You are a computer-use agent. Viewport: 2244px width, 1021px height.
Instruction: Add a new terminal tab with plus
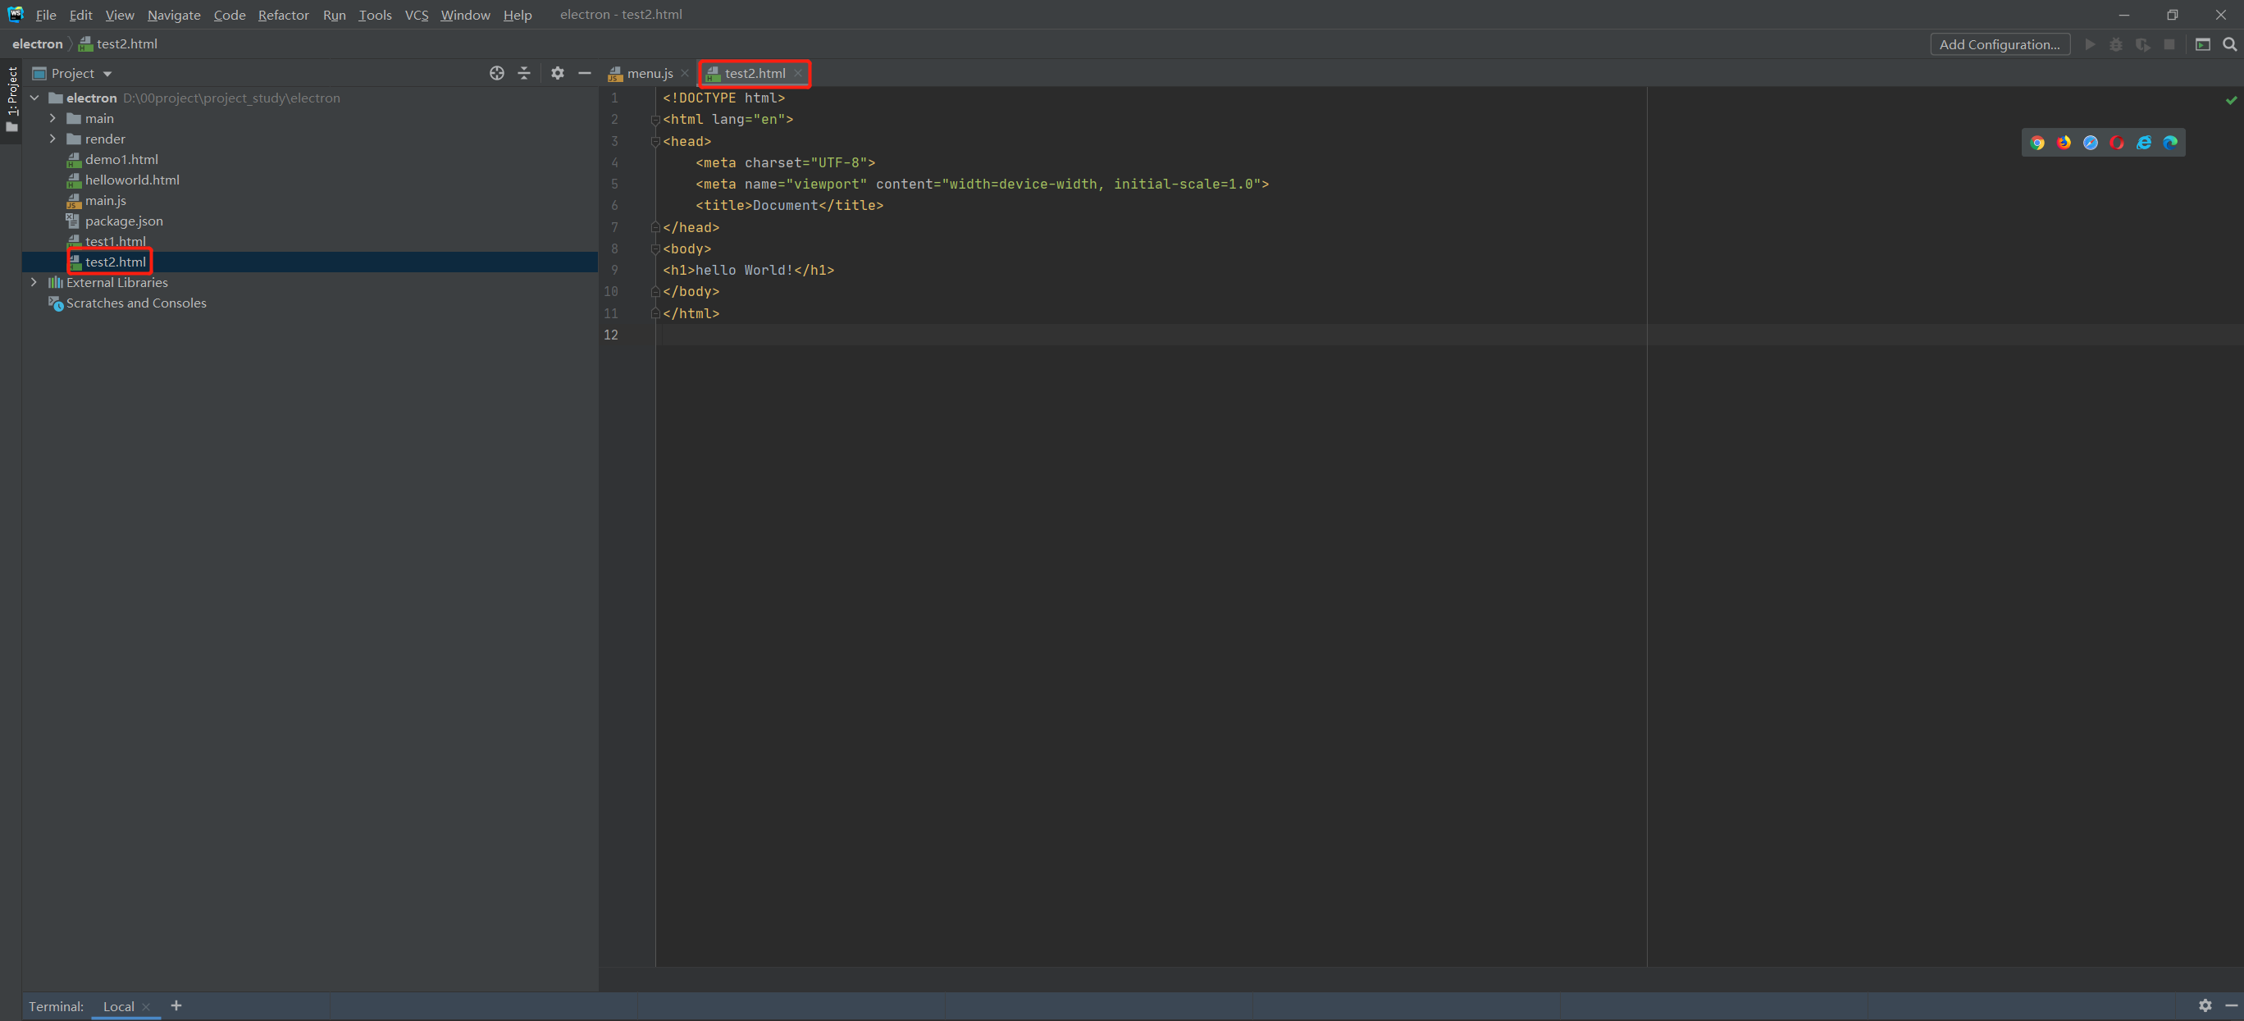click(176, 1005)
